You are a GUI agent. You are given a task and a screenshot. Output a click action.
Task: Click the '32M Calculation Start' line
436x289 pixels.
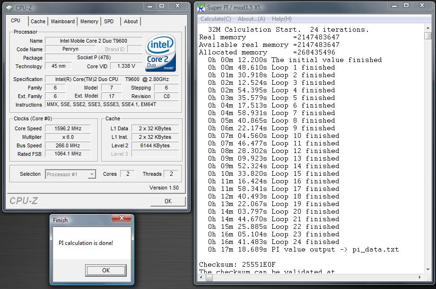[288, 29]
